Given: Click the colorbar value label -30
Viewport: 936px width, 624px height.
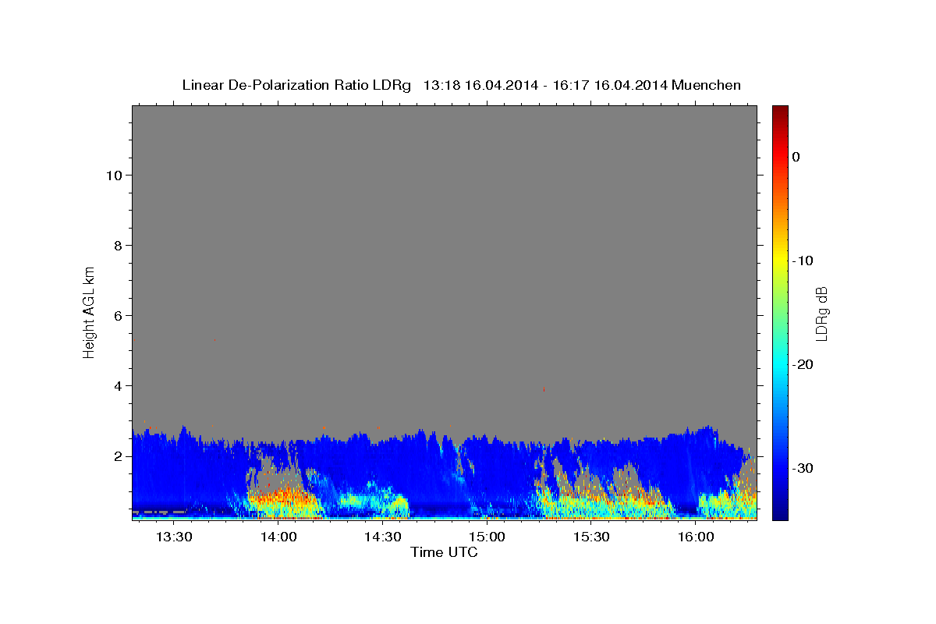Looking at the screenshot, I should pos(803,468).
